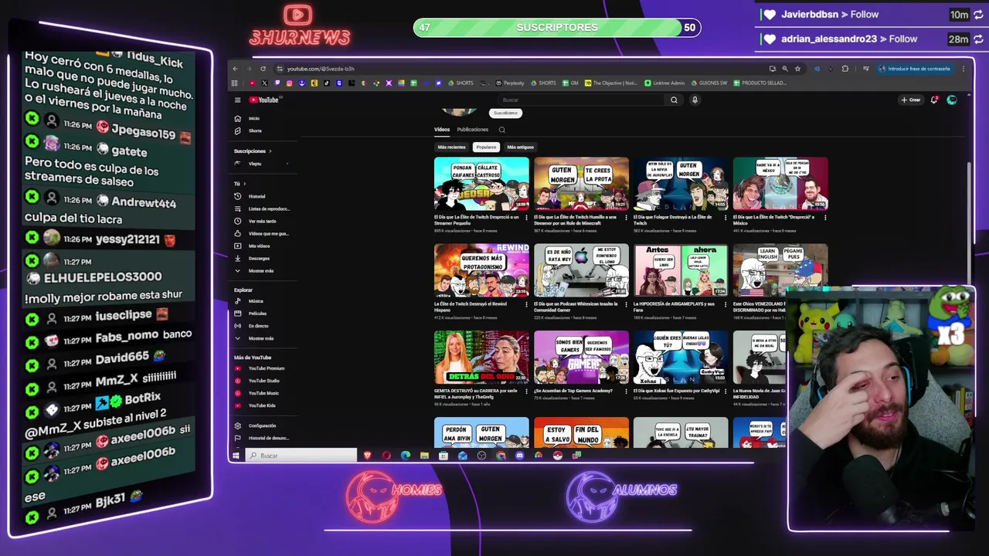The height and width of the screenshot is (556, 989).
Task: Open Brave browser from taskbar
Action: point(367,456)
